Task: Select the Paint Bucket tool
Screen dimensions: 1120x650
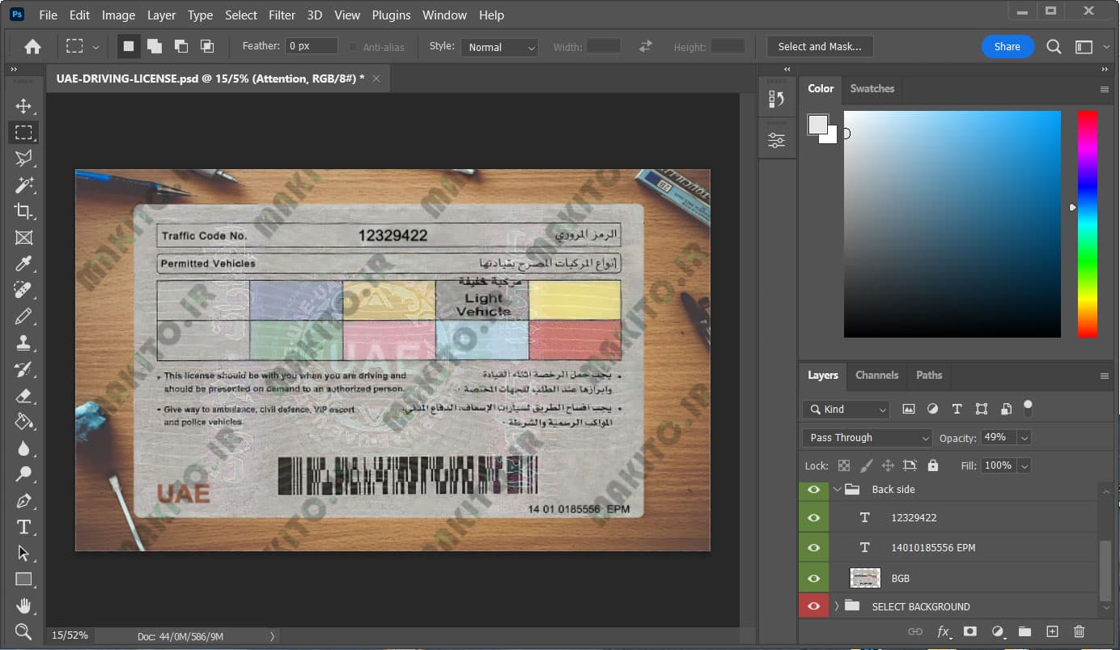Action: (x=23, y=422)
